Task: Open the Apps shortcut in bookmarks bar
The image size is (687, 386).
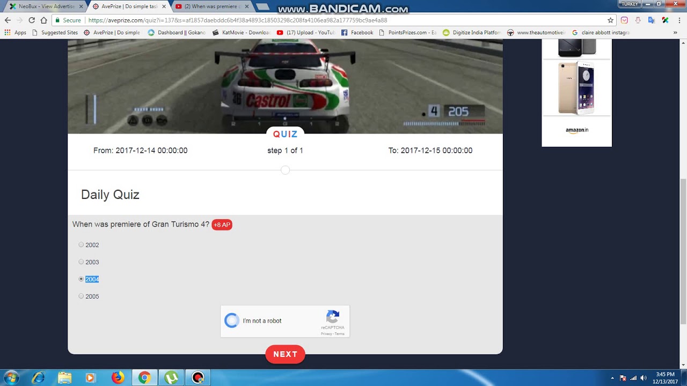Action: pyautogui.click(x=15, y=33)
